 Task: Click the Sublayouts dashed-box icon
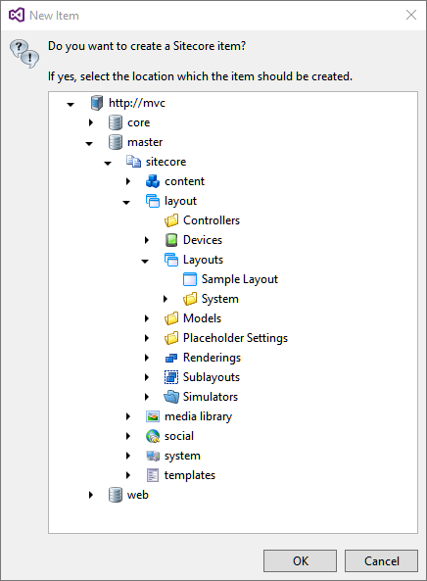coord(171,377)
